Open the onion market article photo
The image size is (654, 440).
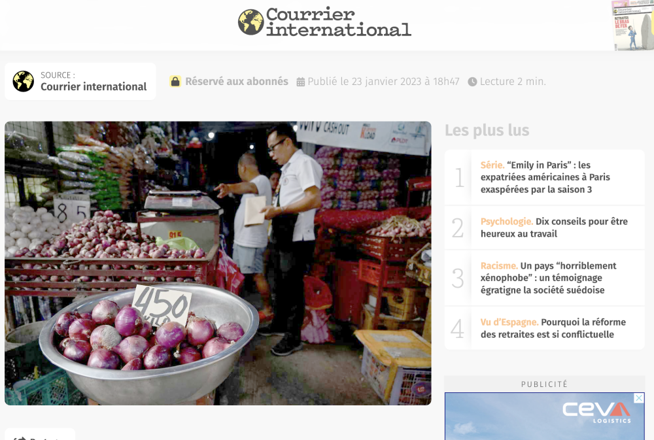(x=218, y=263)
